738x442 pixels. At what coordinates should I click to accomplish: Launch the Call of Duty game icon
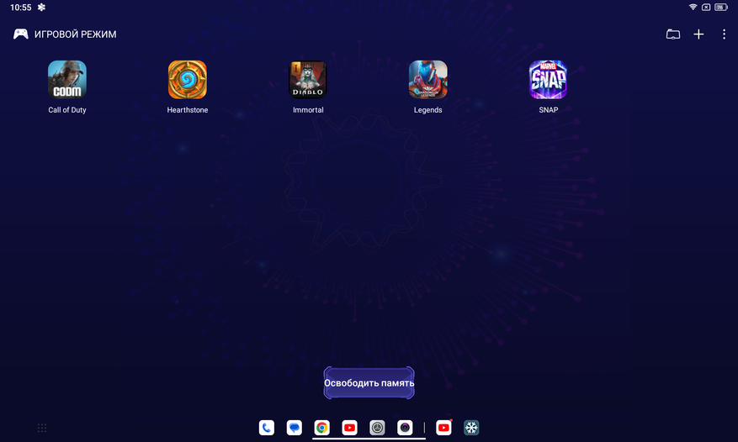pos(67,80)
